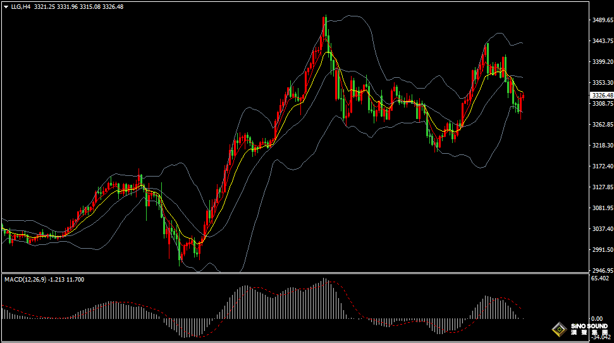Click the tallest MACD histogram bar
This screenshot has height=343, width=614.
point(324,297)
